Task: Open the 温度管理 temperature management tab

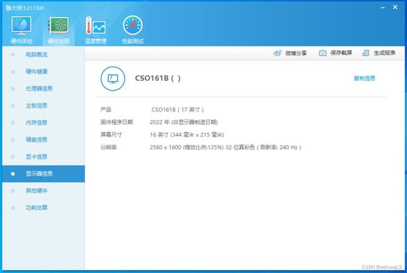Action: [x=96, y=30]
